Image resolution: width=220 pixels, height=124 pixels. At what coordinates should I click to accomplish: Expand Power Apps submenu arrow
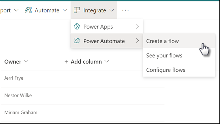pos(137,26)
